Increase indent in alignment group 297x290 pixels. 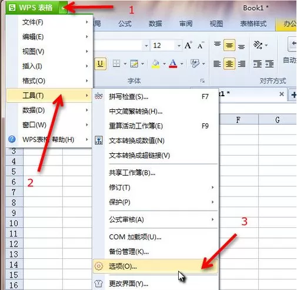pos(269,64)
